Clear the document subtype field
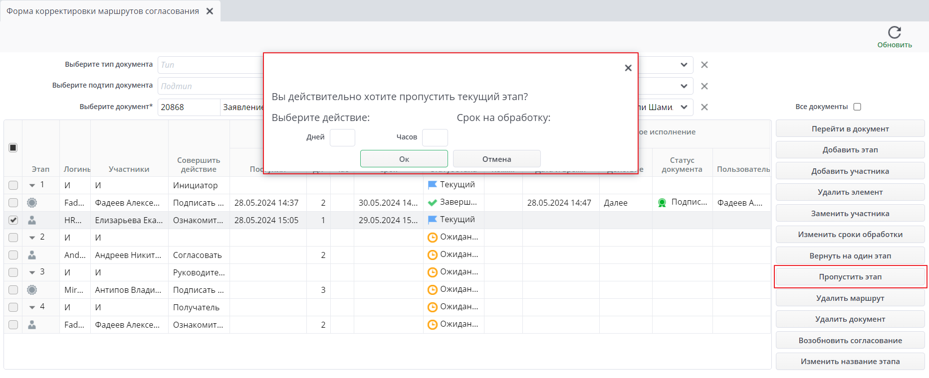The width and height of the screenshot is (929, 378). pyautogui.click(x=704, y=86)
